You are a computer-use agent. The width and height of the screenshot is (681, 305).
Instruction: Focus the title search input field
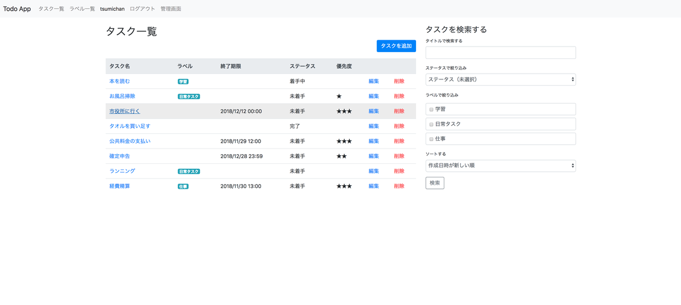[x=500, y=53]
